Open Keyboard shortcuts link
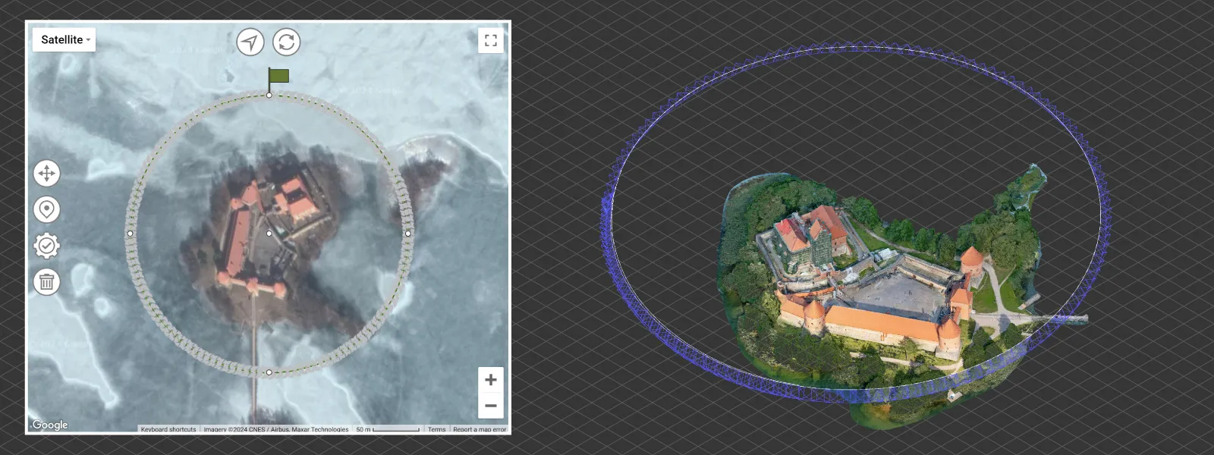Viewport: 1214px width, 455px height. (x=168, y=429)
